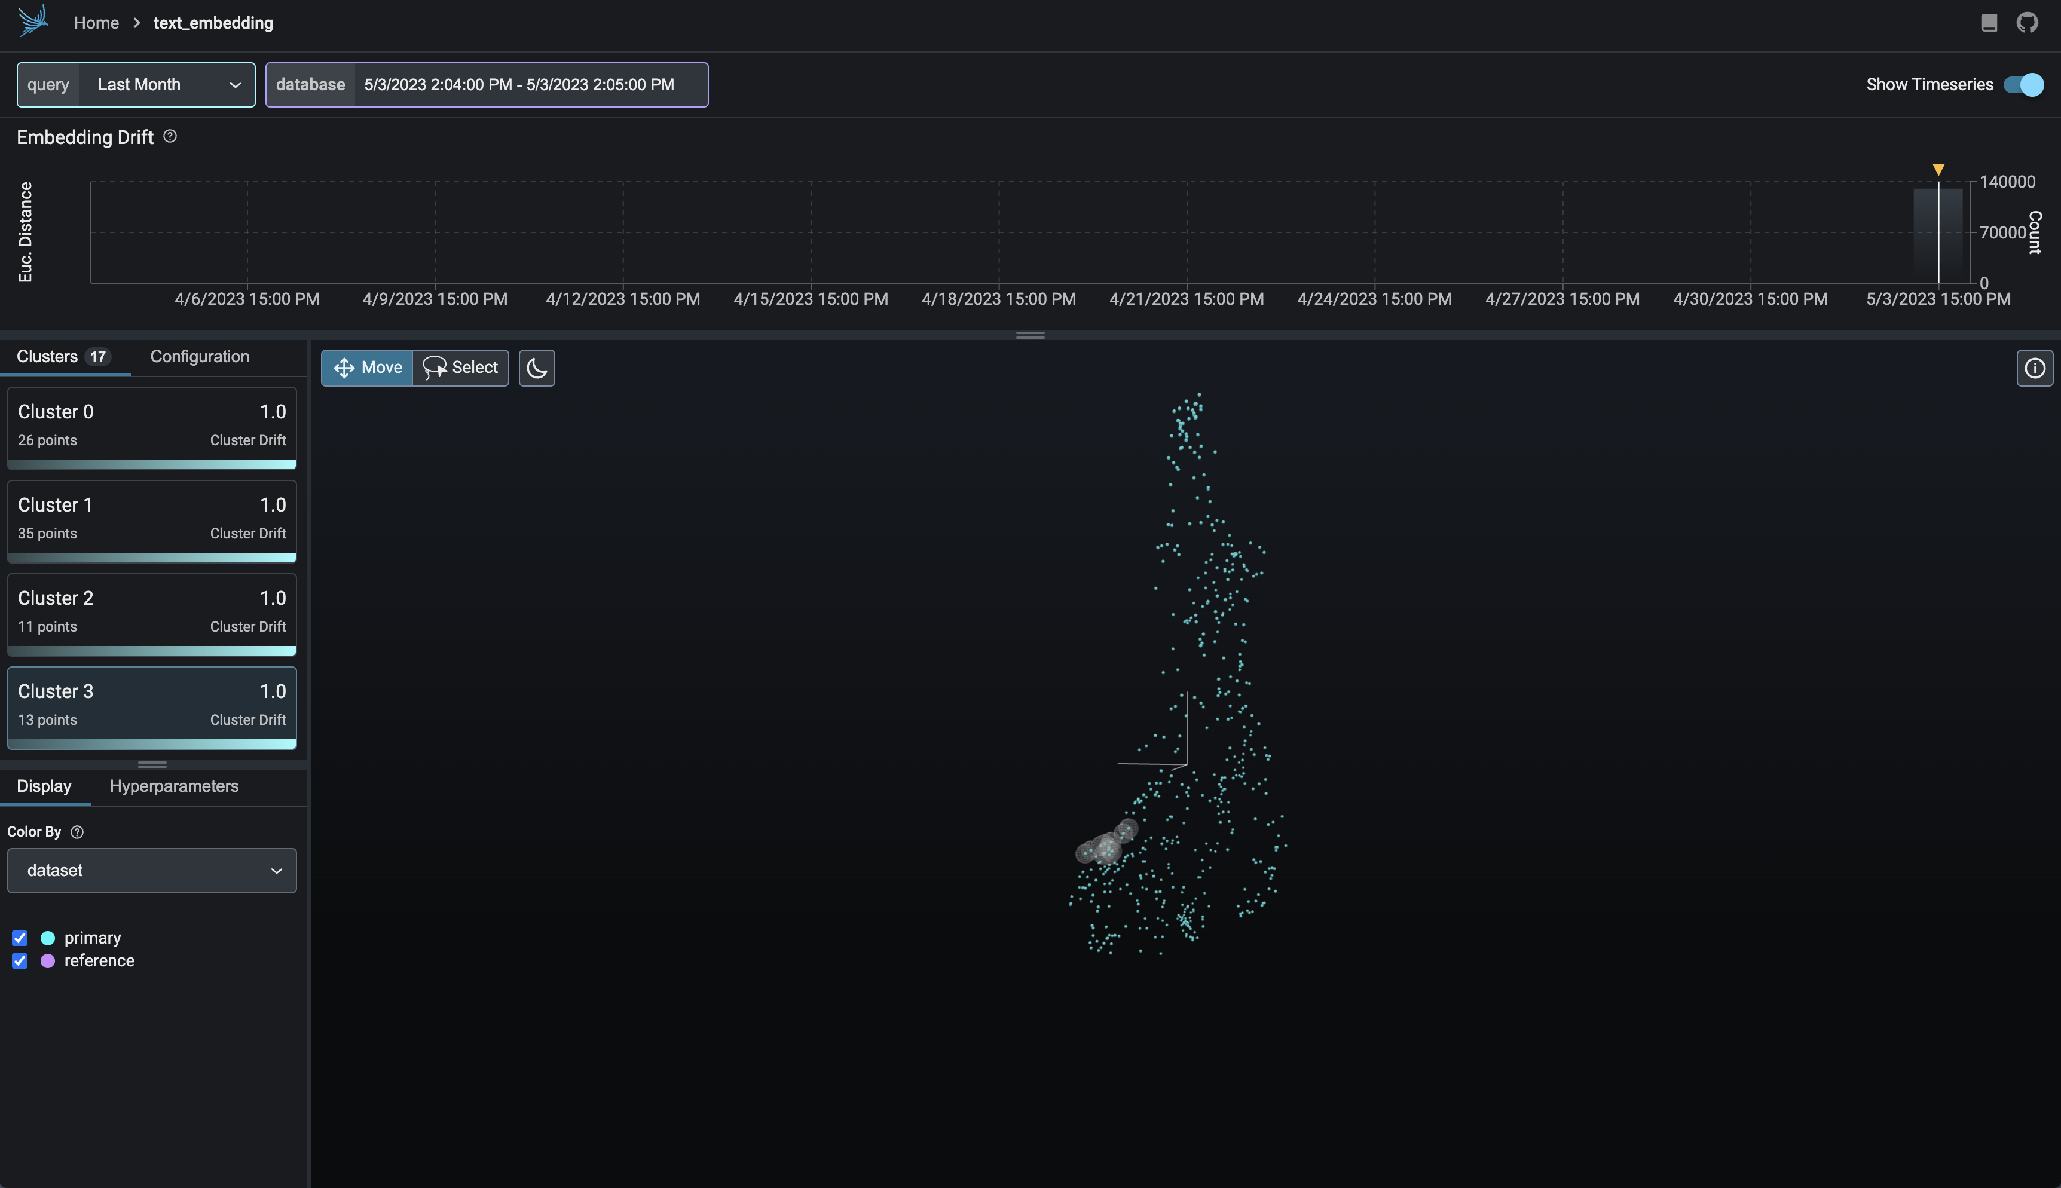Activate the Move tool
The width and height of the screenshot is (2061, 1188).
[367, 368]
